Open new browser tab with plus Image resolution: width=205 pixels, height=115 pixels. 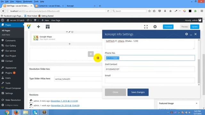tap(100, 6)
